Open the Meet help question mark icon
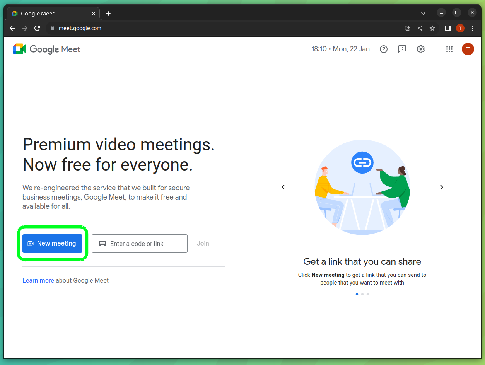This screenshot has width=485, height=365. click(384, 49)
